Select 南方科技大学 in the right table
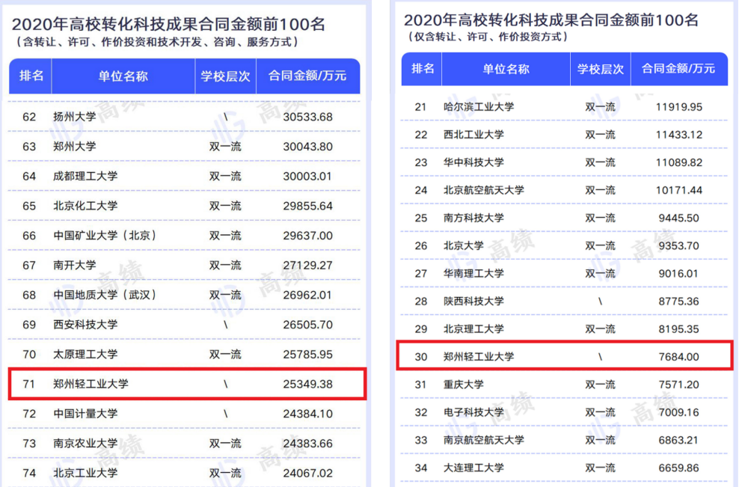Screen dimensions: 739x487 coord(473,218)
